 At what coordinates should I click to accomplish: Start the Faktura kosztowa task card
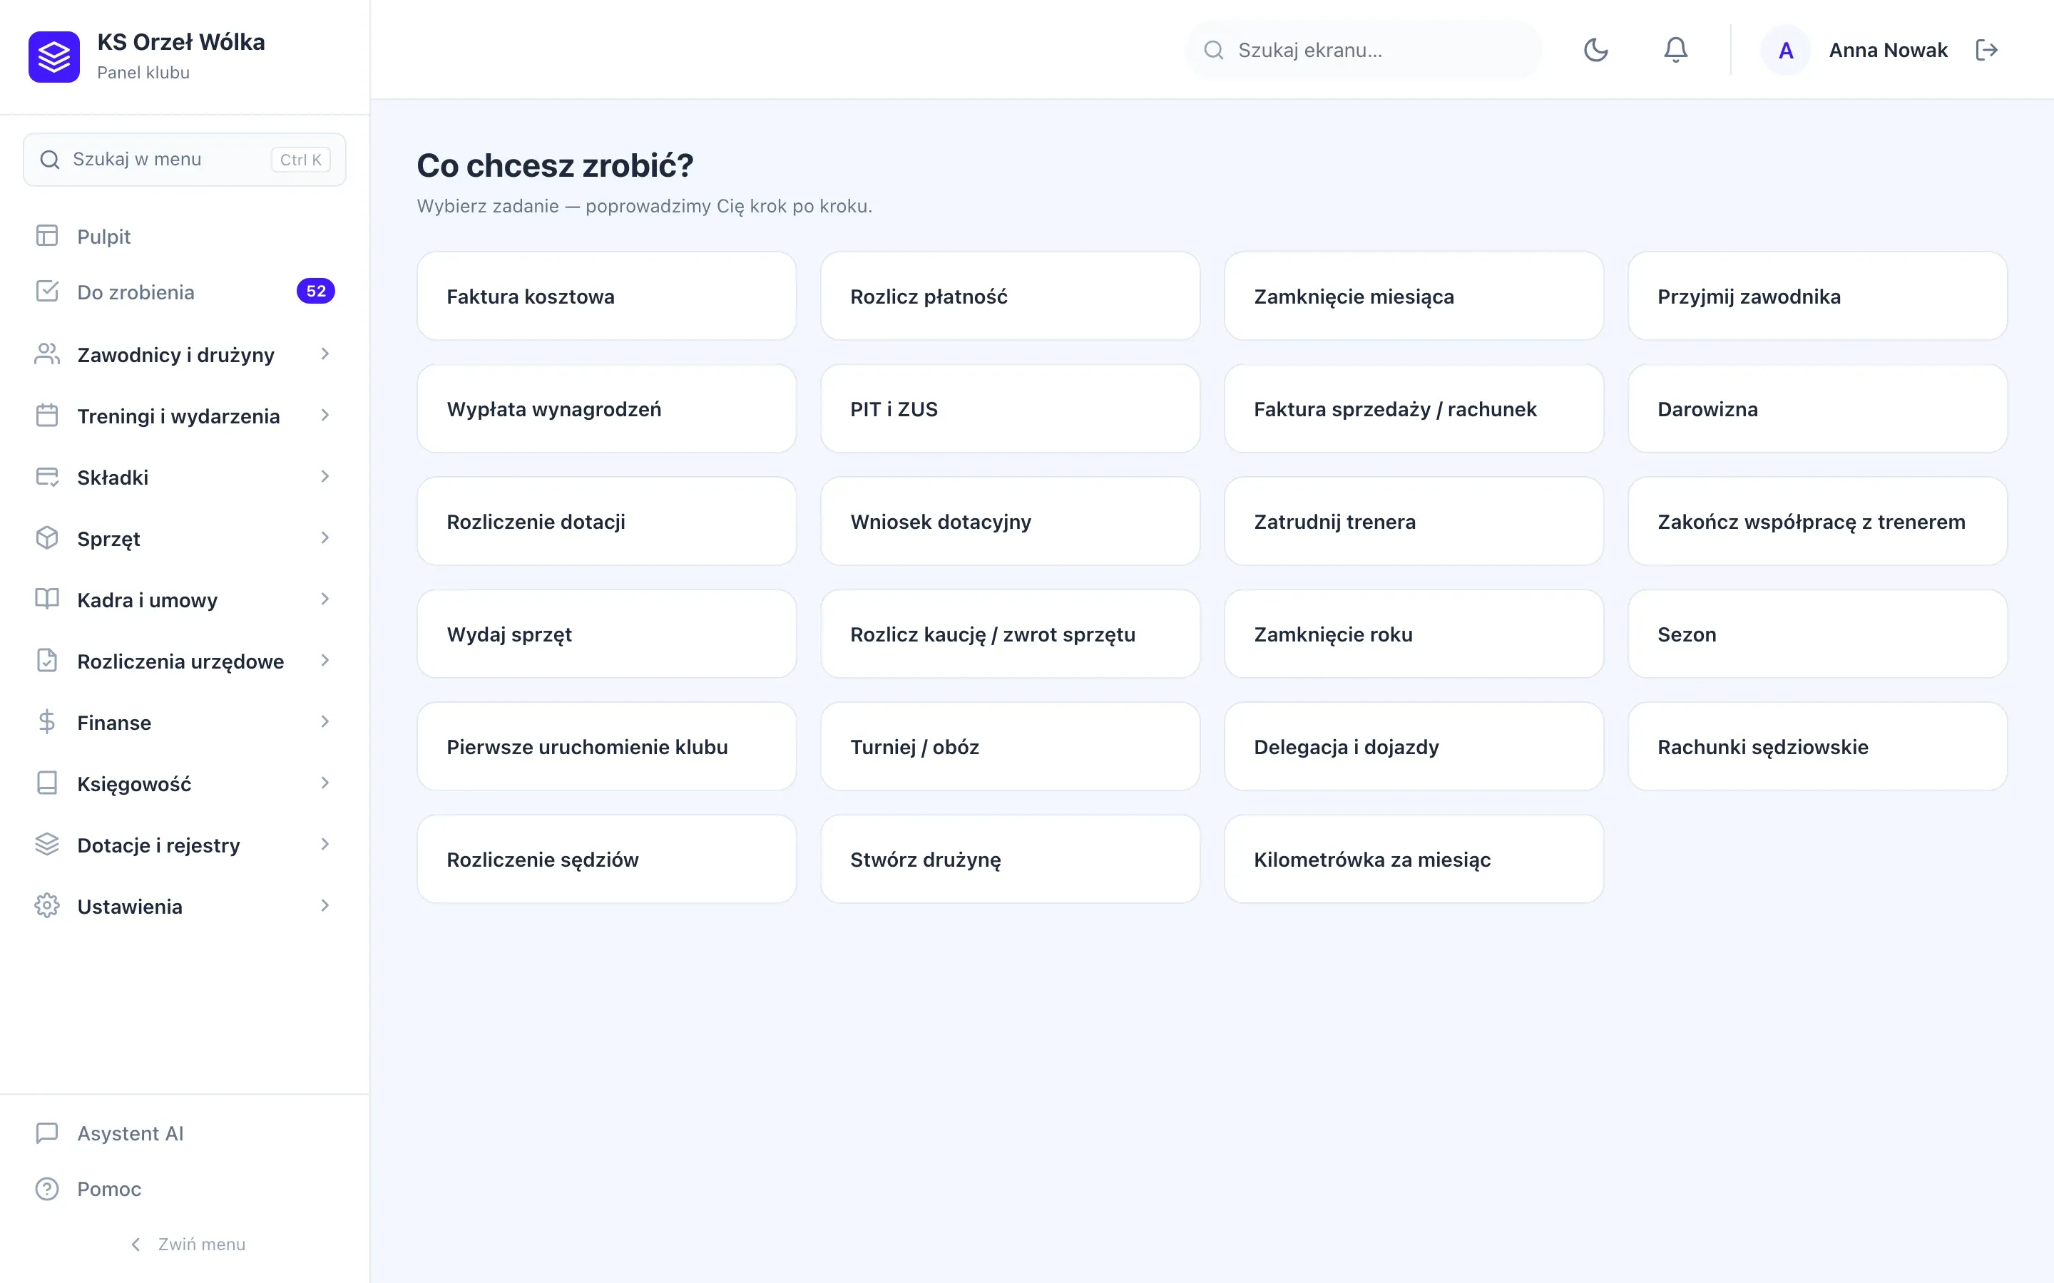[x=606, y=296]
